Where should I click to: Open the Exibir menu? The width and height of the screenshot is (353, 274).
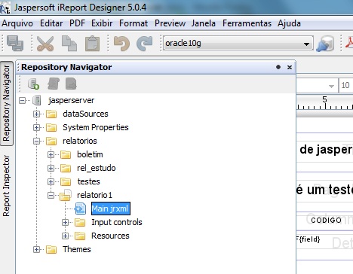pos(102,23)
